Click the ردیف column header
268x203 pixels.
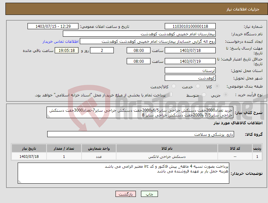click(x=257, y=148)
